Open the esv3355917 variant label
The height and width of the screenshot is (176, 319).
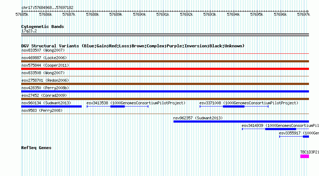point(299,133)
